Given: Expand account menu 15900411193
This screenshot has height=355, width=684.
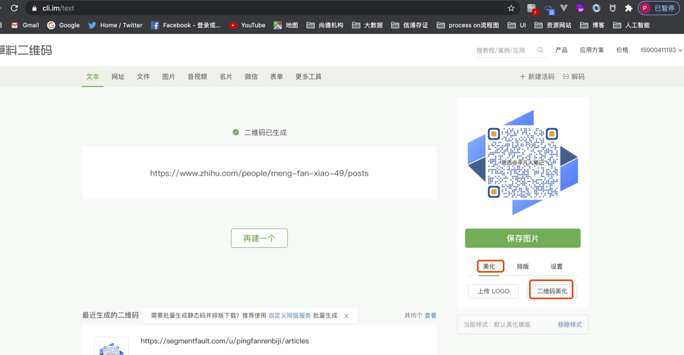Looking at the screenshot, I should click(661, 50).
